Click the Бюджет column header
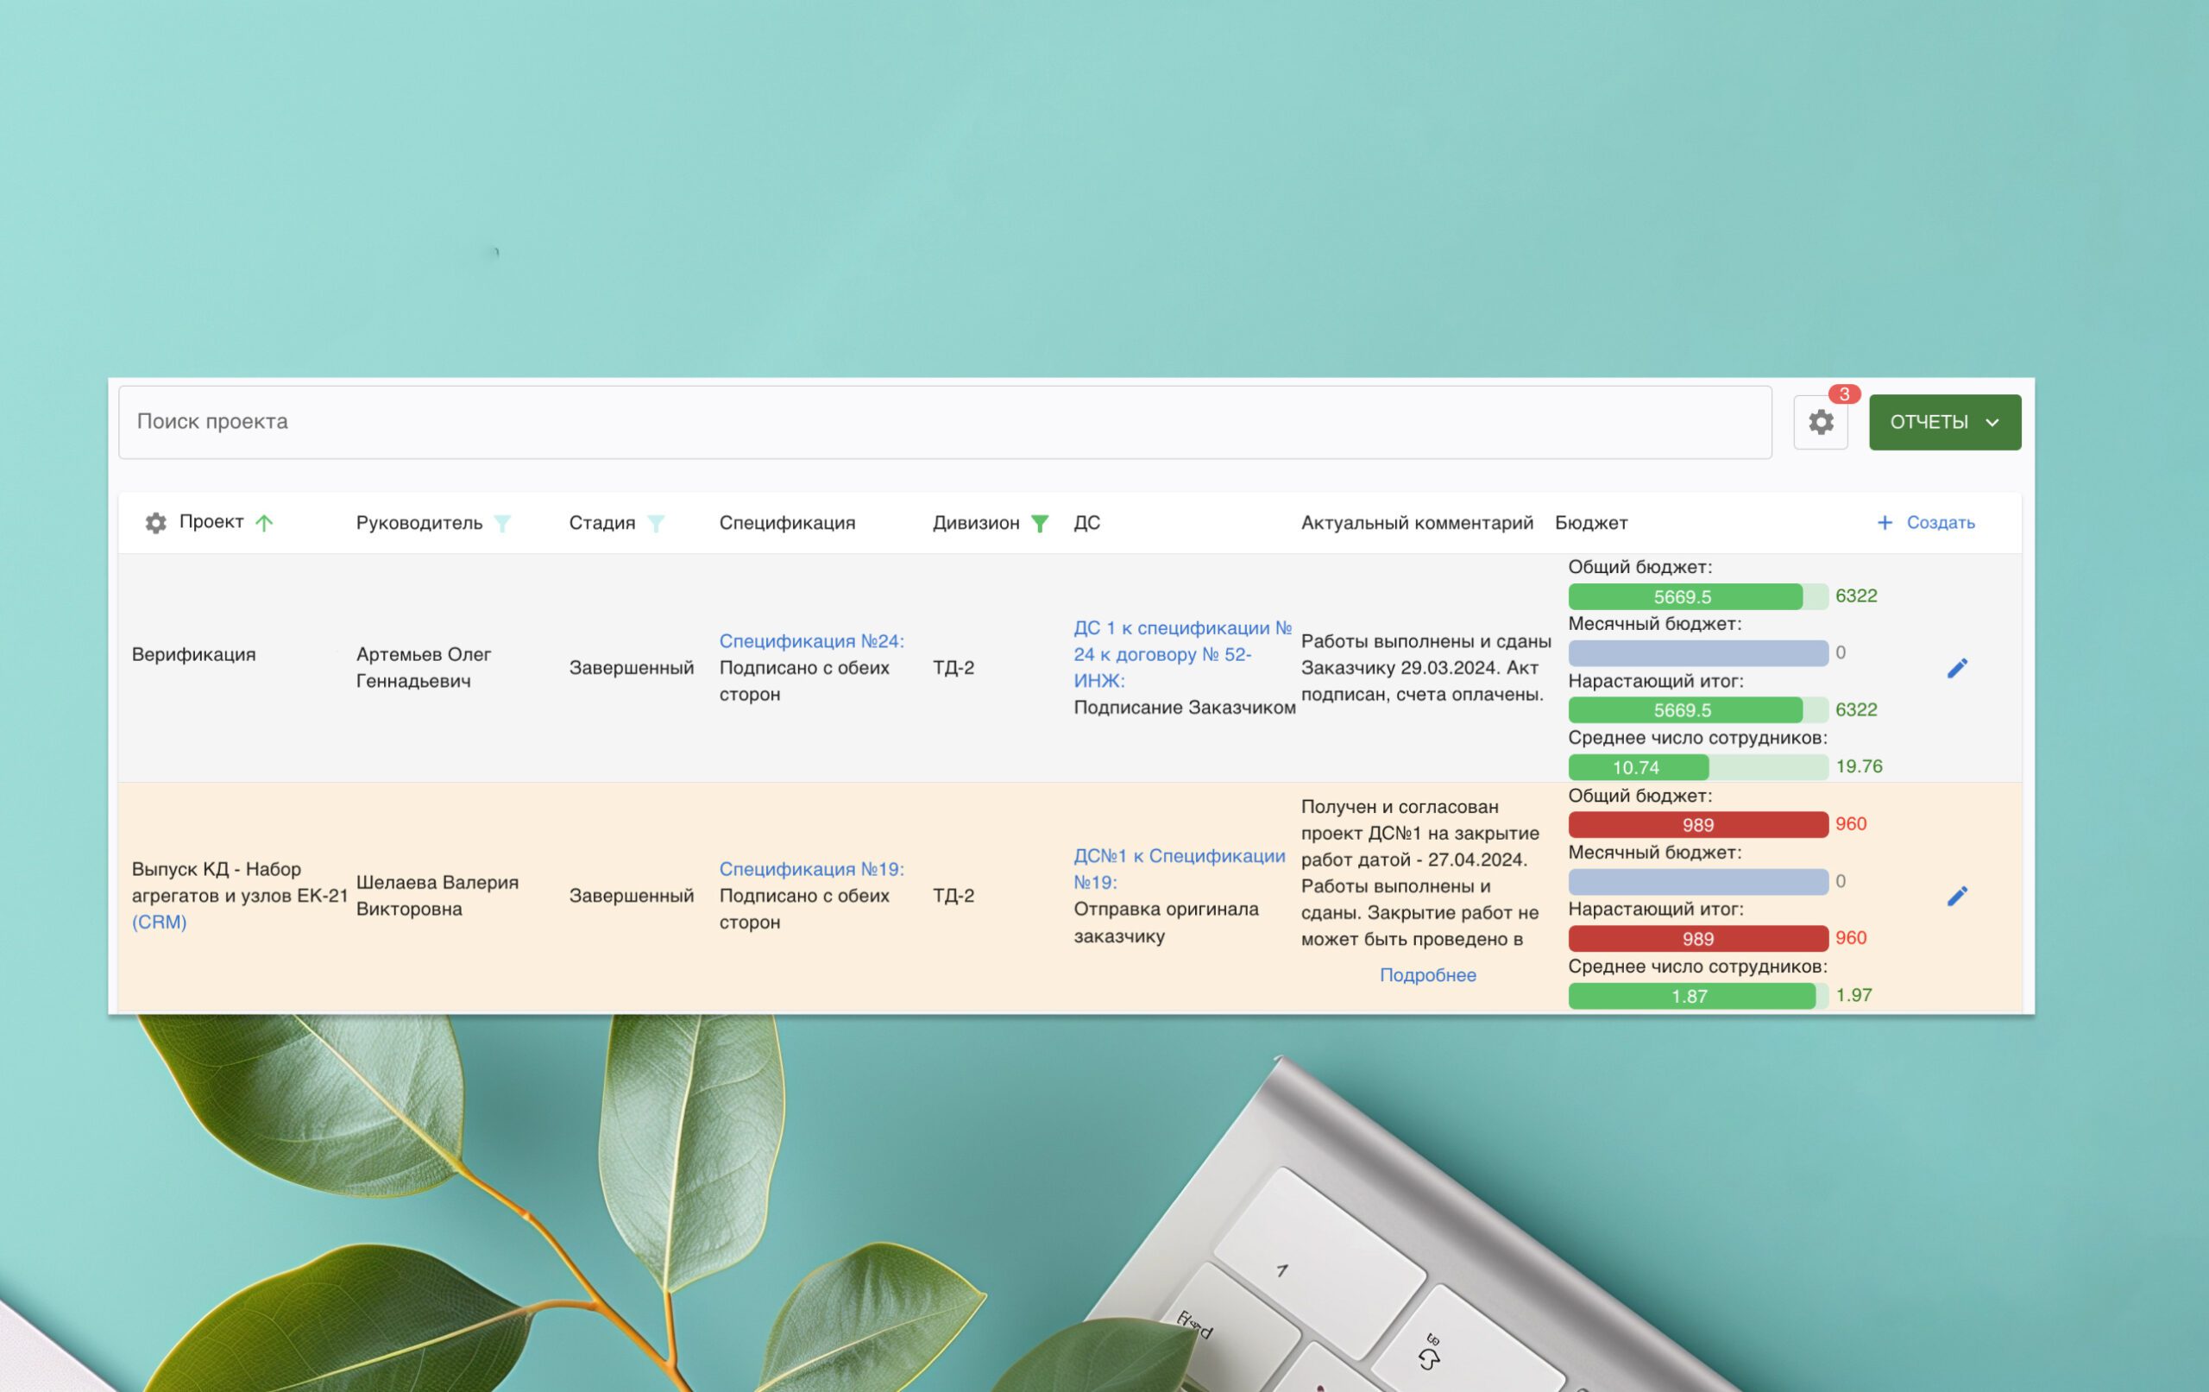Image resolution: width=2209 pixels, height=1392 pixels. click(1590, 523)
